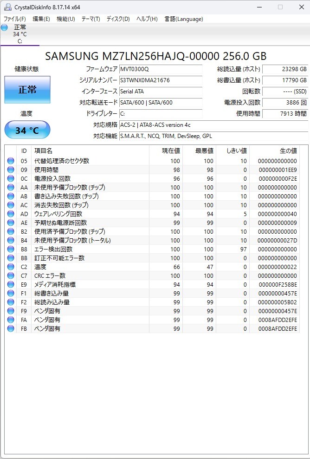Open the ファイル(F) menu

[15, 19]
